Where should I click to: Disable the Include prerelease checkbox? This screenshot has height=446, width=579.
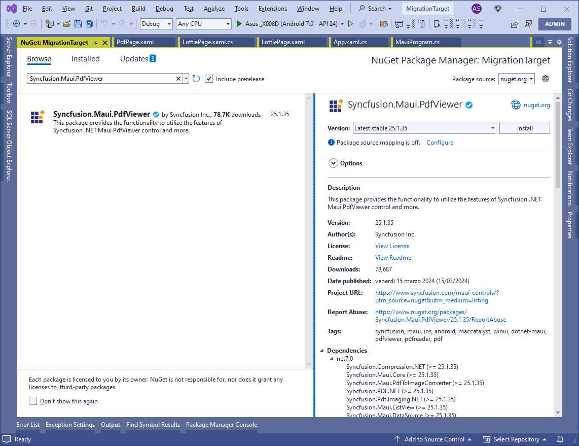209,79
